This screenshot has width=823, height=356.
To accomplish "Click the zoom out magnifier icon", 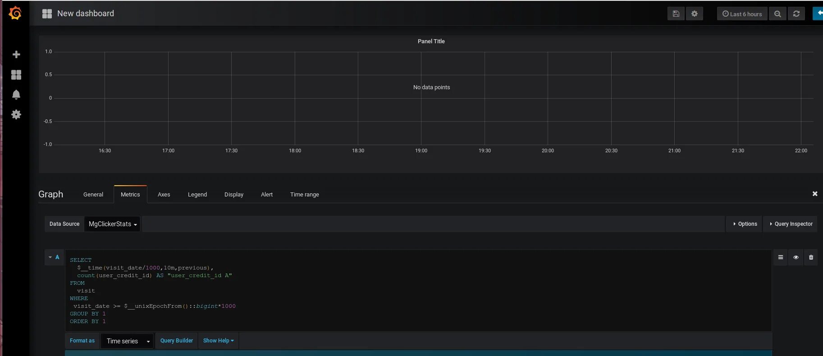I will point(777,14).
